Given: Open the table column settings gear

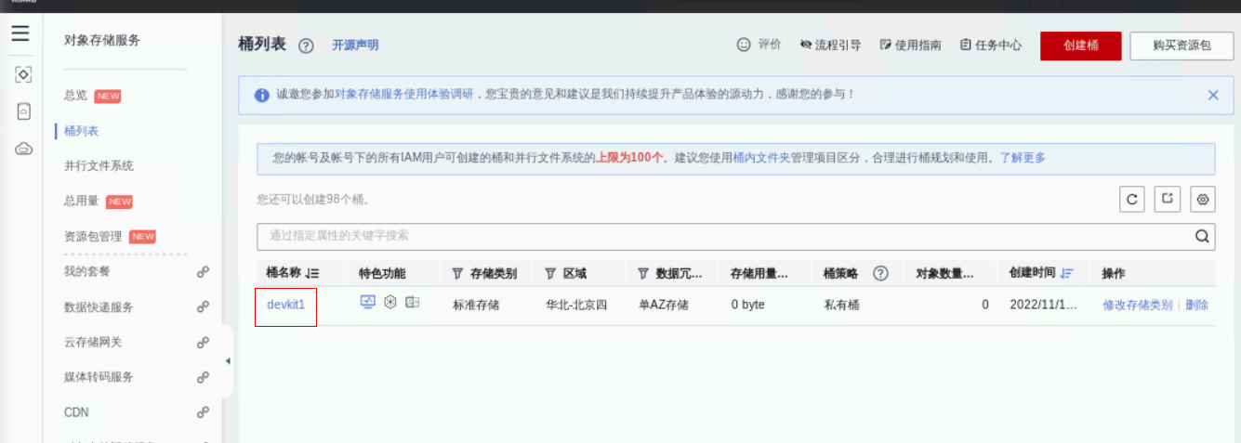Looking at the screenshot, I should coord(1203,199).
